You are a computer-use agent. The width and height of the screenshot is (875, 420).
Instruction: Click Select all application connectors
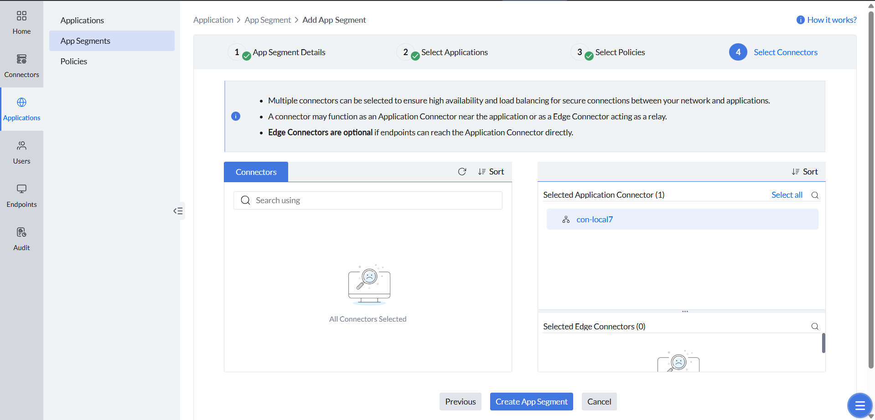[787, 195]
